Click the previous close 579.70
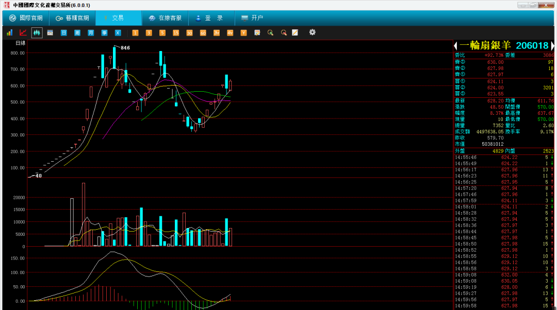Viewport: 557px width, 310px height. click(495, 138)
